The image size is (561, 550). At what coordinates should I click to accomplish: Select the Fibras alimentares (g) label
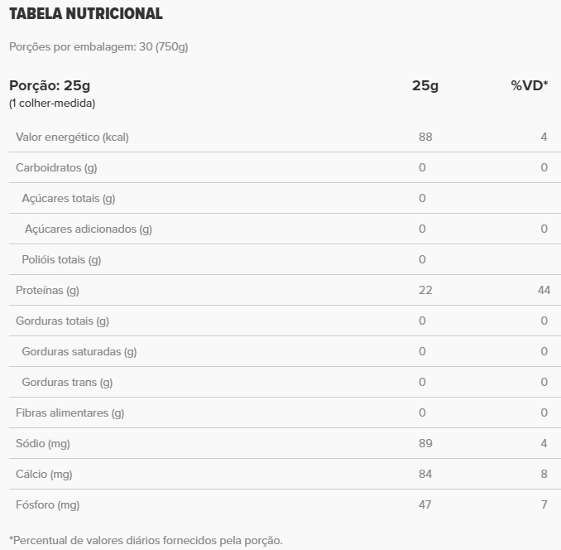click(70, 412)
